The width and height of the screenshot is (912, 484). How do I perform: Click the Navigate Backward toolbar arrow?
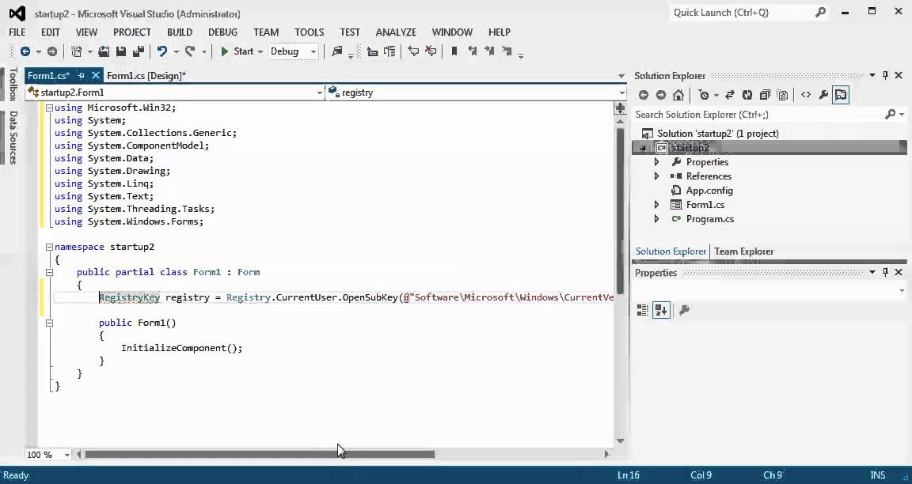pyautogui.click(x=25, y=51)
